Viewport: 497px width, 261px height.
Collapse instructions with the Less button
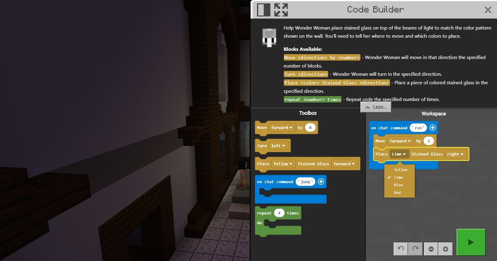click(376, 107)
